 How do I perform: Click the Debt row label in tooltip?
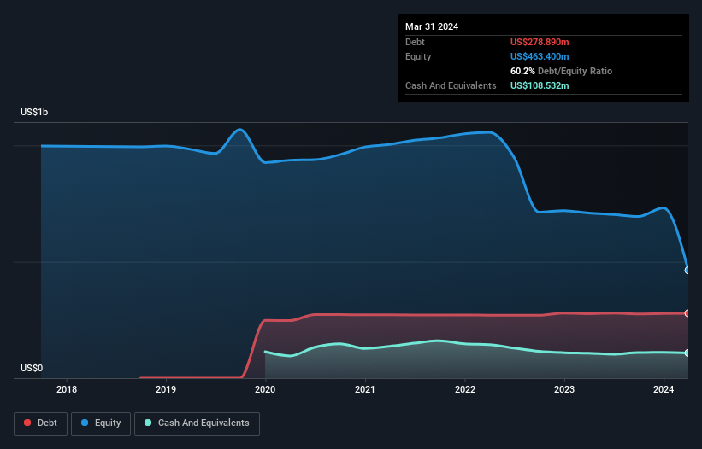coord(415,42)
